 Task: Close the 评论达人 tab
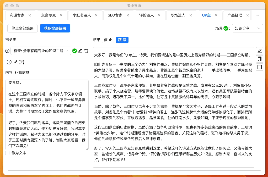[x=159, y=15]
